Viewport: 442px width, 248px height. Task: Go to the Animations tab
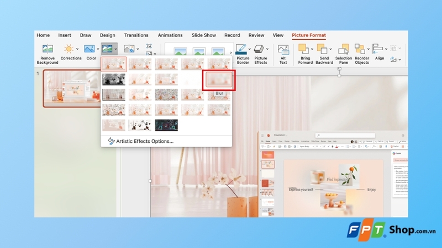[170, 35]
